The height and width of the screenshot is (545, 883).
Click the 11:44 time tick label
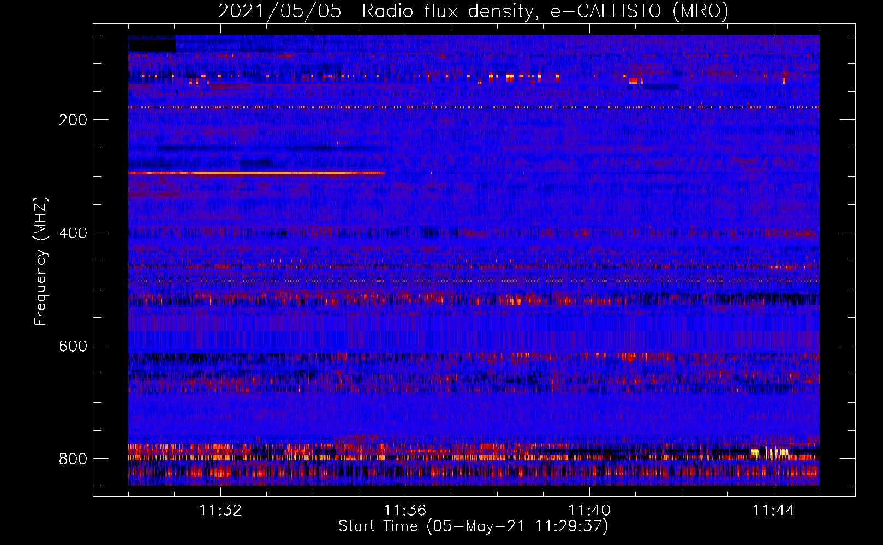(774, 510)
